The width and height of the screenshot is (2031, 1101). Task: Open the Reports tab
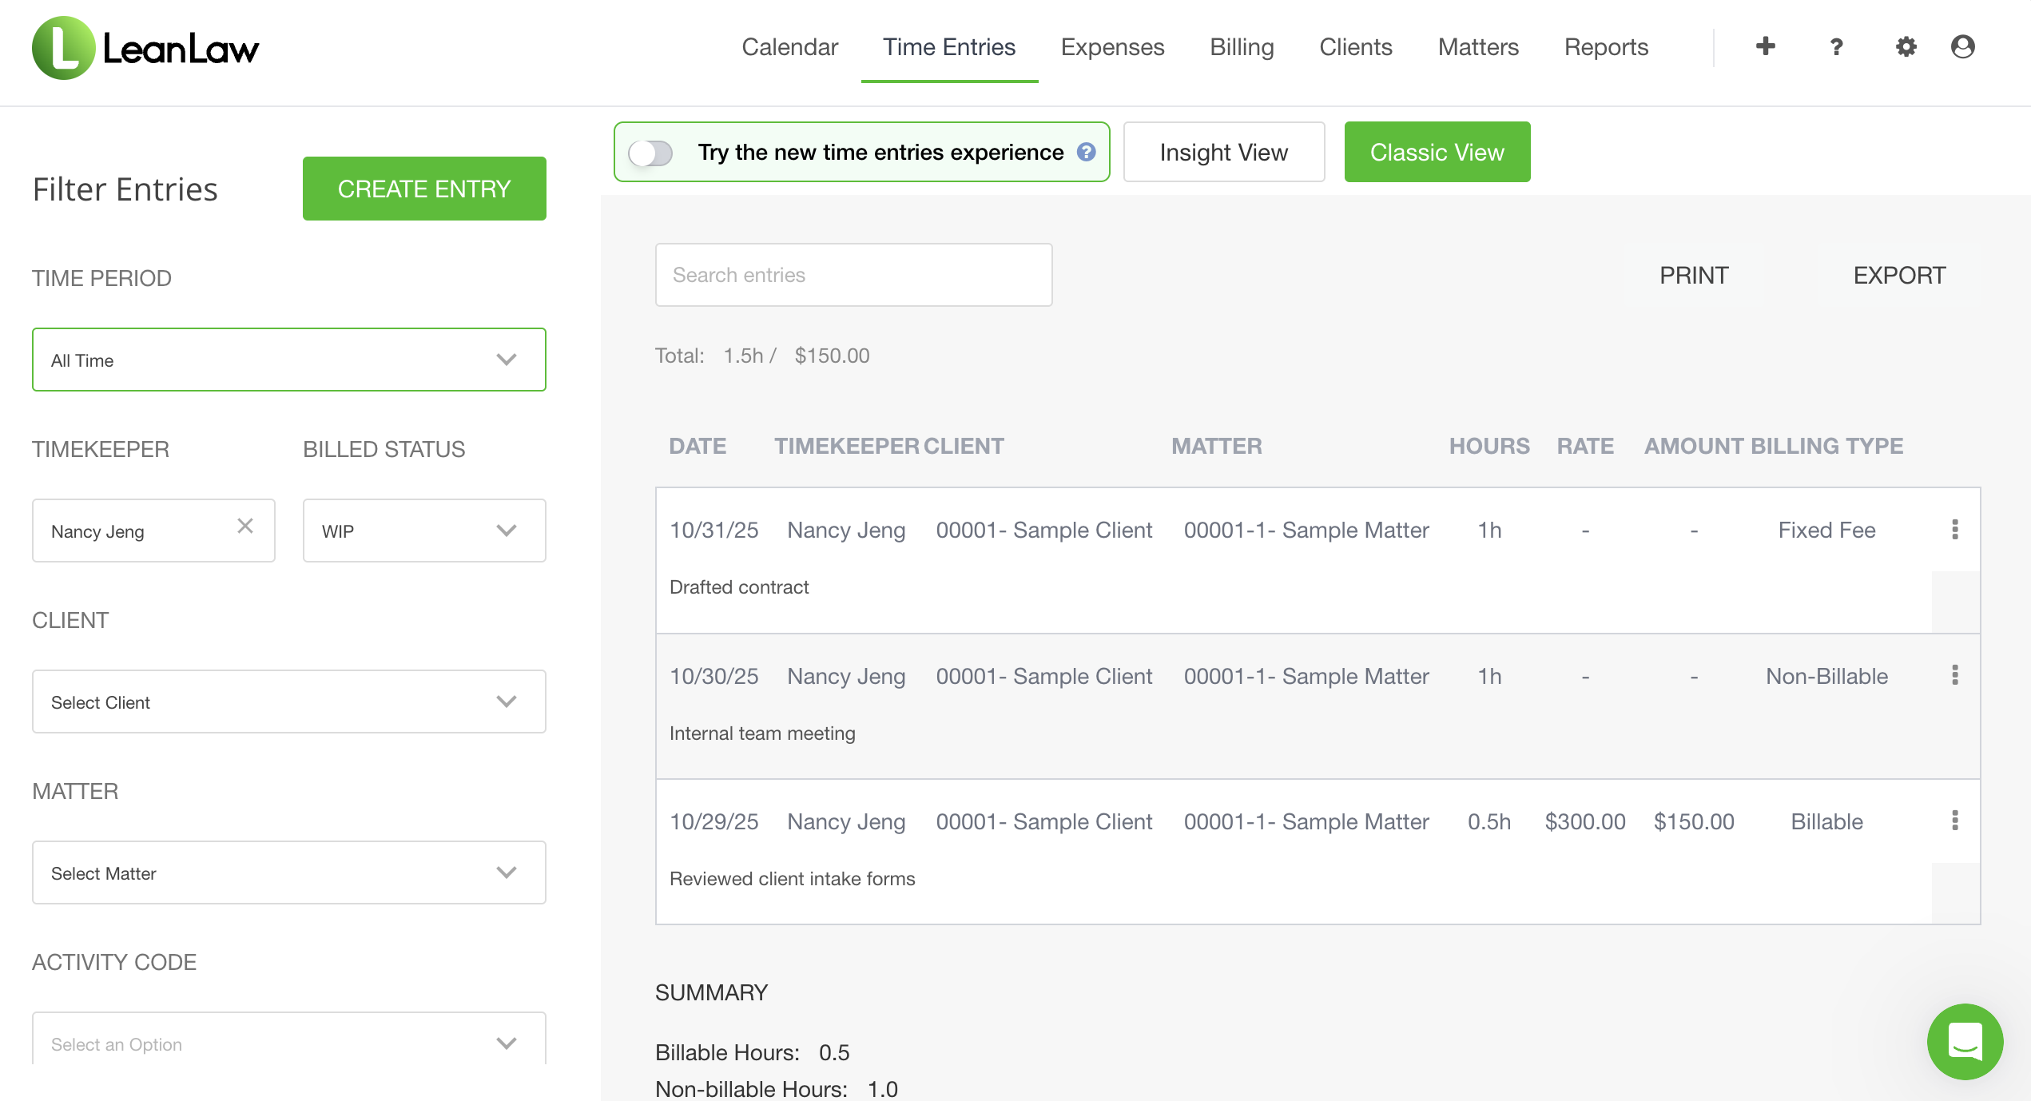click(x=1606, y=47)
